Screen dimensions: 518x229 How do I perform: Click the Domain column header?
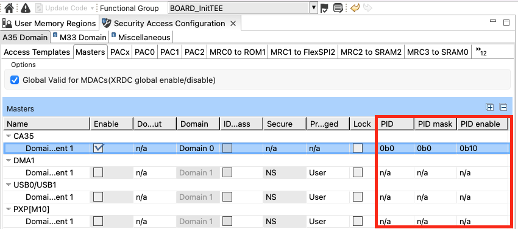(x=198, y=124)
